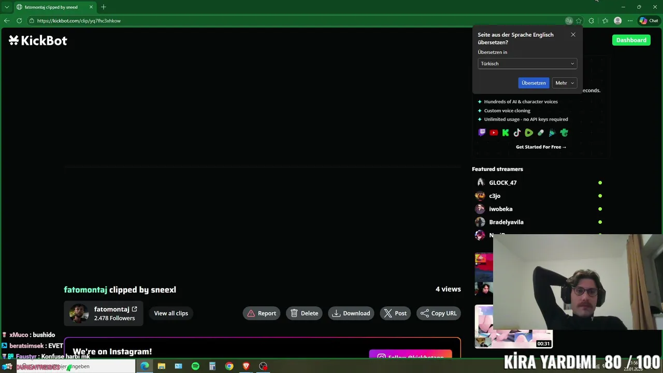The image size is (663, 373).
Task: Open Google Chrome from taskbar
Action: (x=229, y=366)
